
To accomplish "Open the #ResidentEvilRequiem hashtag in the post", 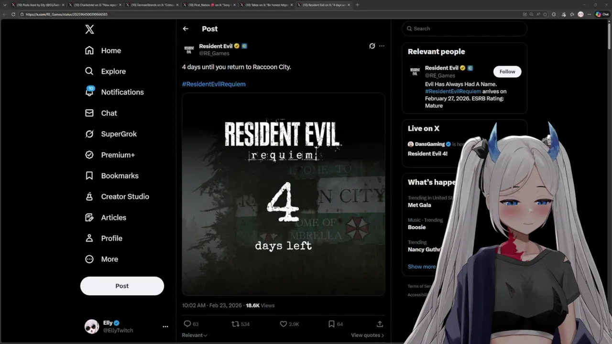I will click(x=214, y=84).
